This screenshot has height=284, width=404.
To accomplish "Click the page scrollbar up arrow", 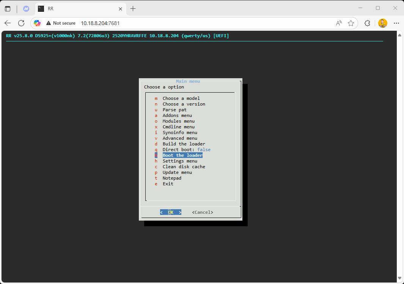I will [399, 35].
